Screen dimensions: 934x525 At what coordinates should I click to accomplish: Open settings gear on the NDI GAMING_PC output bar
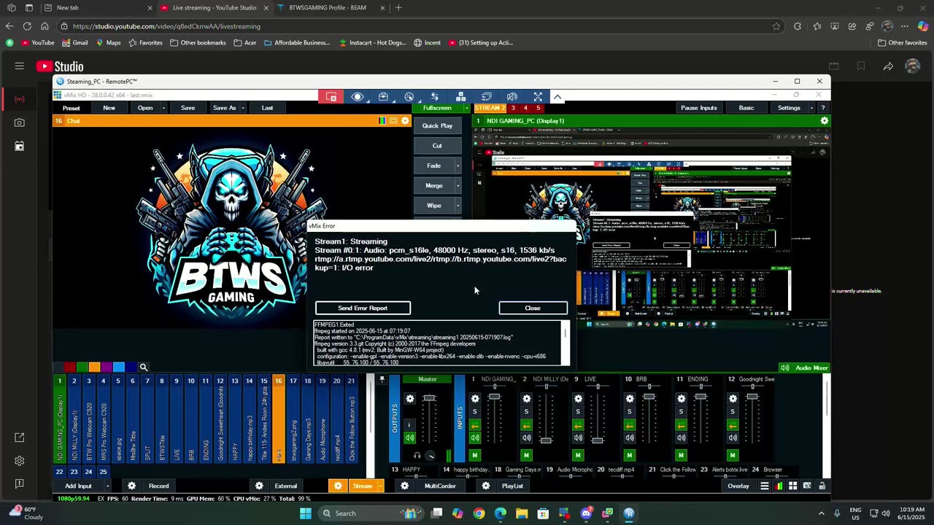click(825, 120)
